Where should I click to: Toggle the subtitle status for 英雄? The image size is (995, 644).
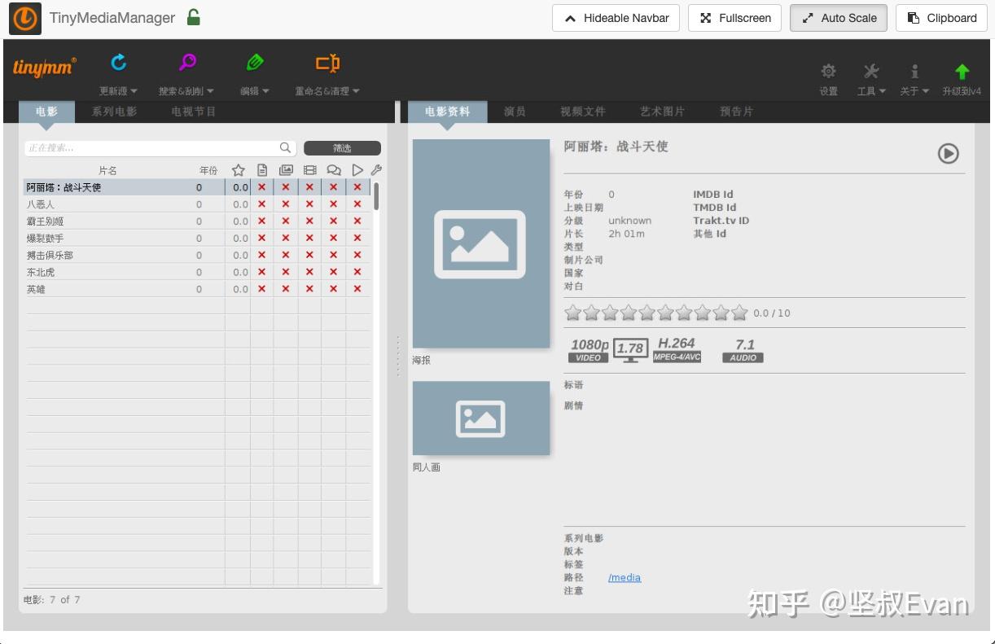[x=335, y=289]
